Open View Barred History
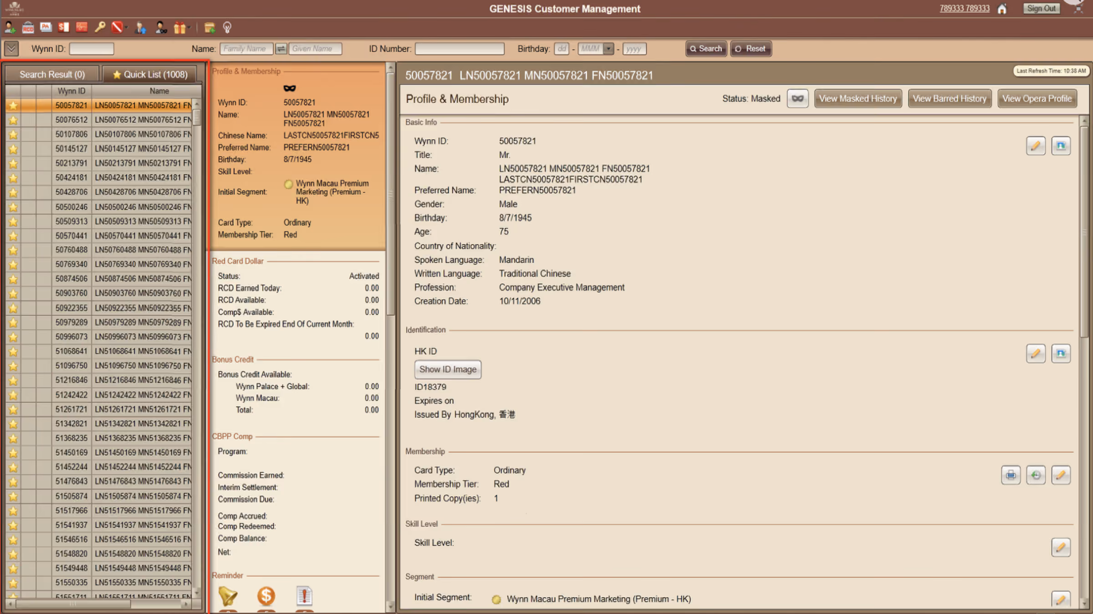 click(950, 99)
